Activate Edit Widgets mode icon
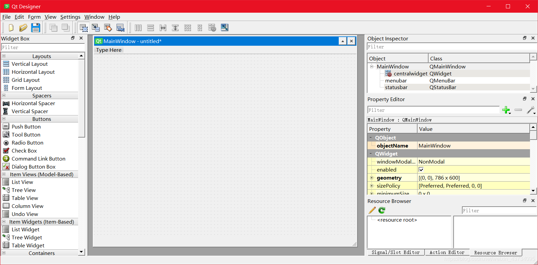Viewport: 538px width, 265px height. (84, 28)
